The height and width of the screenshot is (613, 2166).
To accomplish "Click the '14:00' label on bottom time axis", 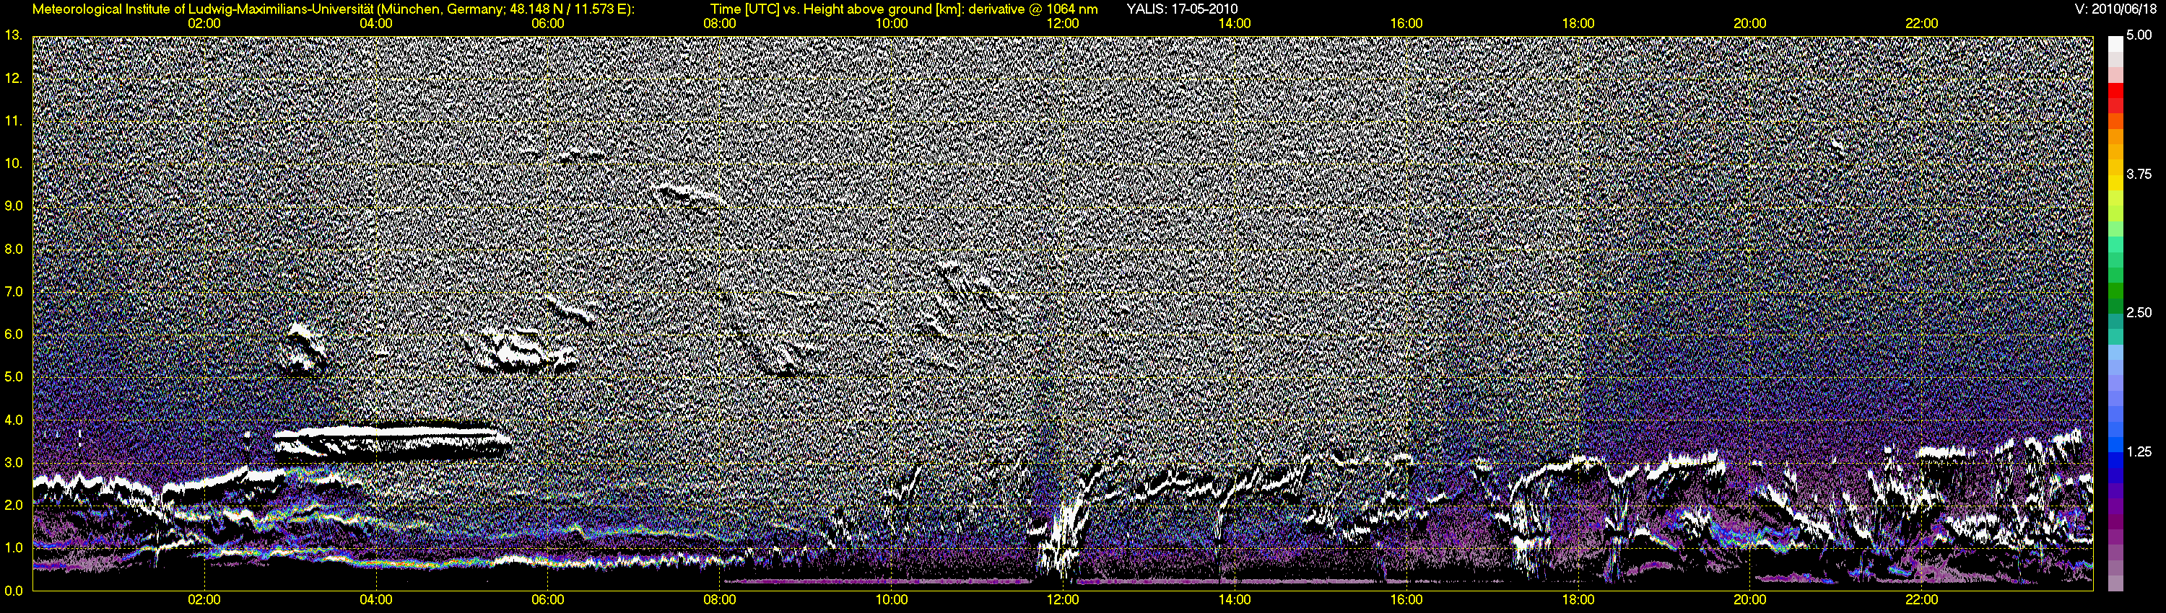I will click(1235, 599).
